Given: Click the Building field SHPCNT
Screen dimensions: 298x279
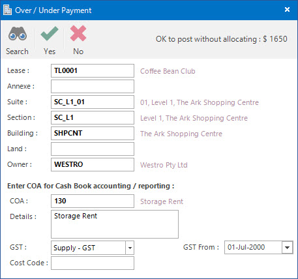Looking at the screenshot, I should 93,133.
